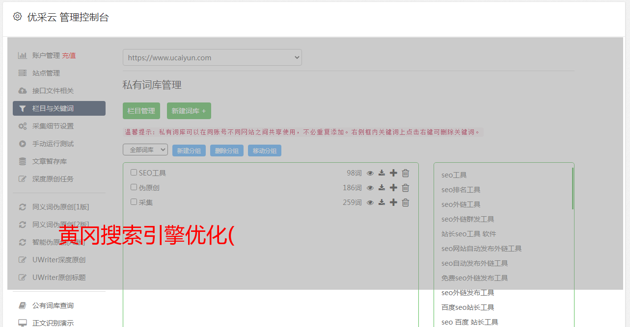Click the gears icon for 采集细节设置

(x=22, y=126)
